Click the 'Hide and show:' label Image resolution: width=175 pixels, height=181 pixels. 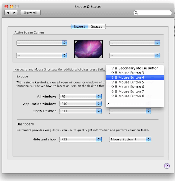(45, 139)
